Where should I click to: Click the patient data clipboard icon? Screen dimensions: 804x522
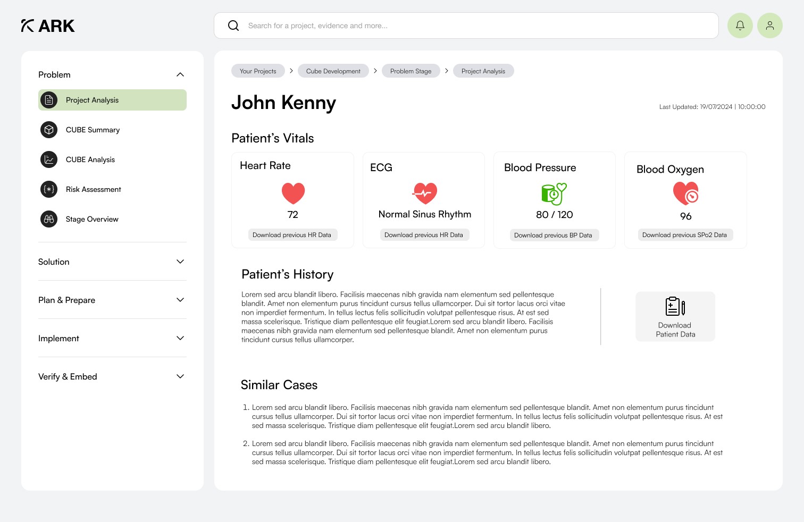[x=675, y=306]
